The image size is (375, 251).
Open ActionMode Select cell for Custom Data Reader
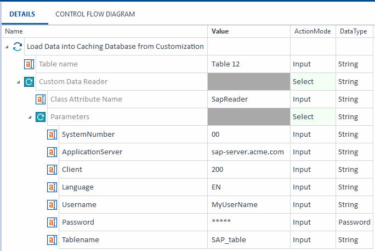pyautogui.click(x=312, y=82)
